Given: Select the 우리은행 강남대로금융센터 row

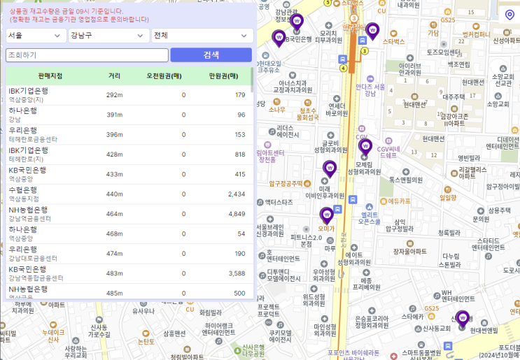Looking at the screenshot, I should [128, 254].
